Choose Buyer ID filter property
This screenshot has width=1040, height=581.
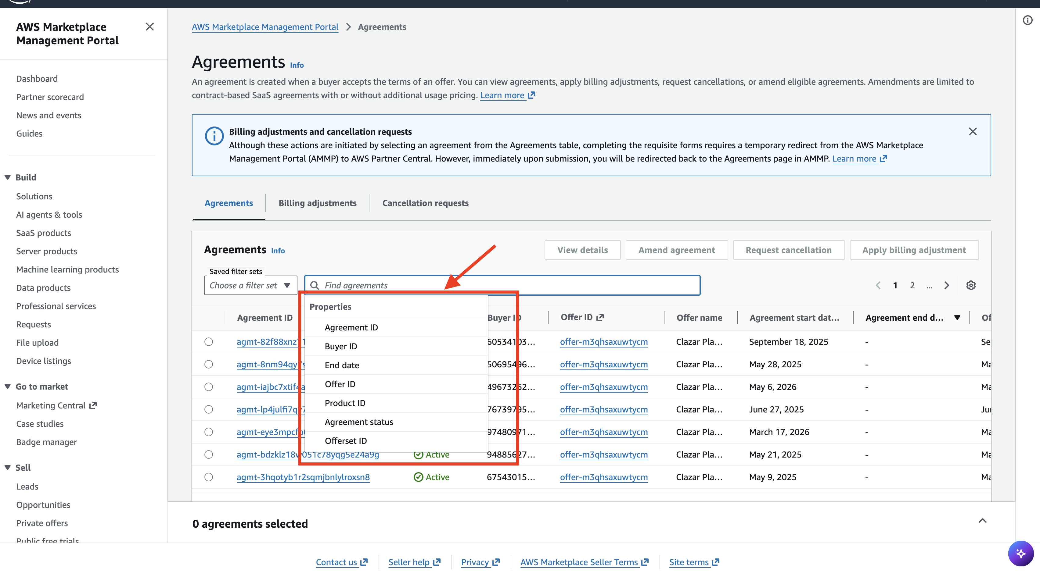tap(396, 346)
